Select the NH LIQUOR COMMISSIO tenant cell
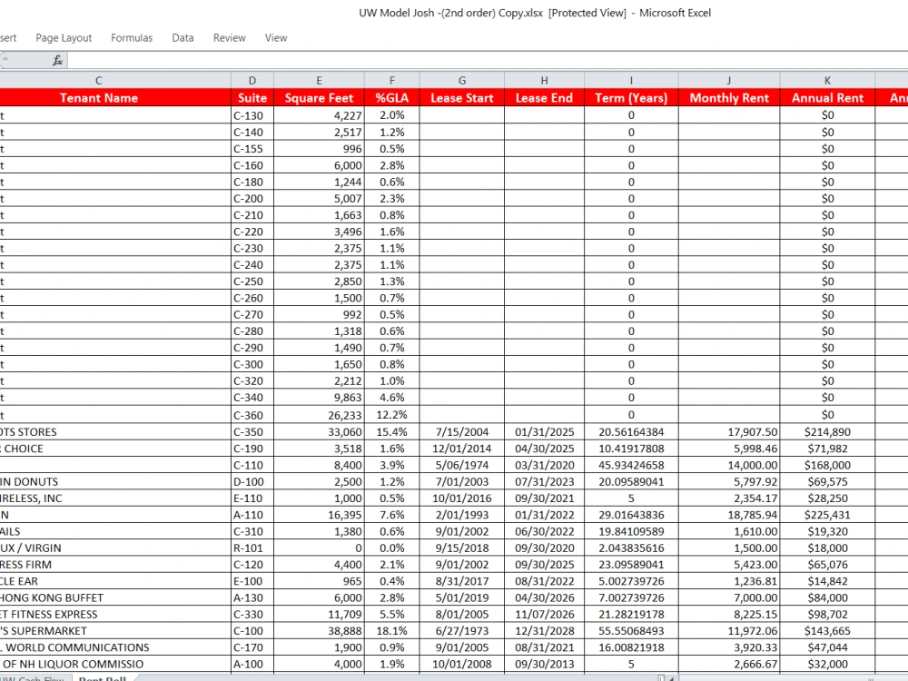This screenshot has height=681, width=908. (115, 665)
